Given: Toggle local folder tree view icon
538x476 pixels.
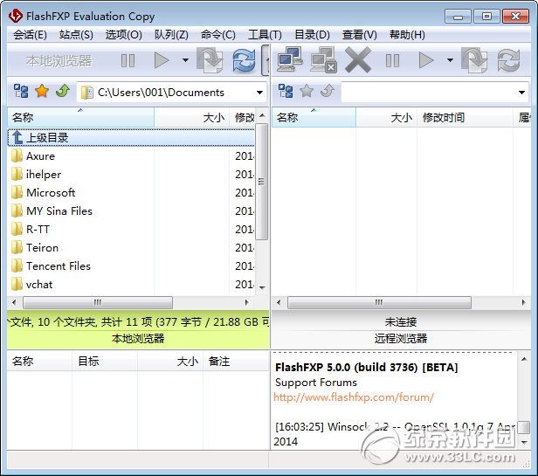Looking at the screenshot, I should point(21,92).
